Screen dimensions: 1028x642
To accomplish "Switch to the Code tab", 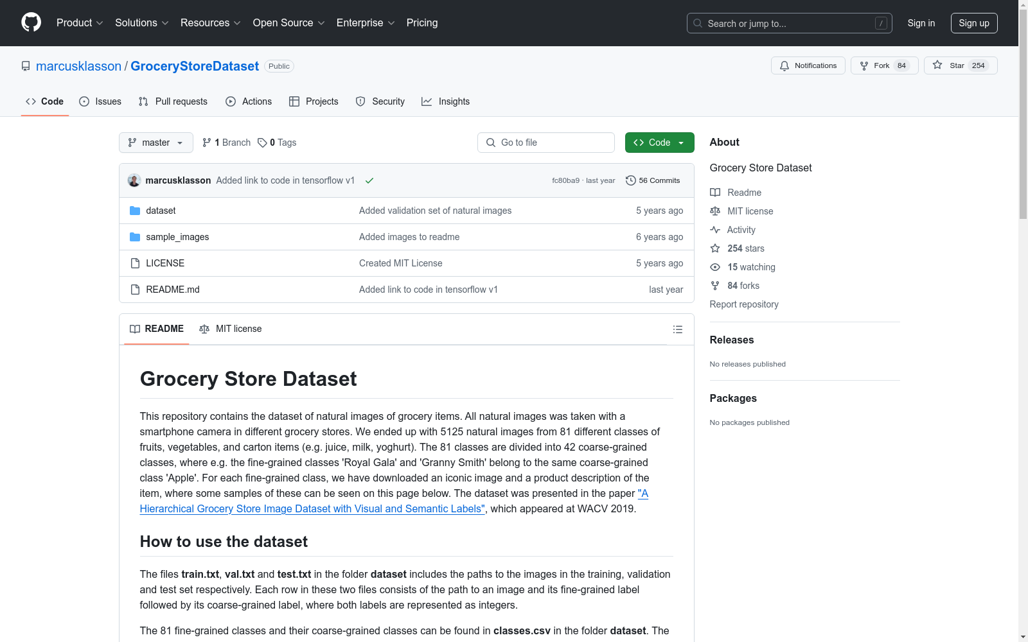I will (45, 101).
